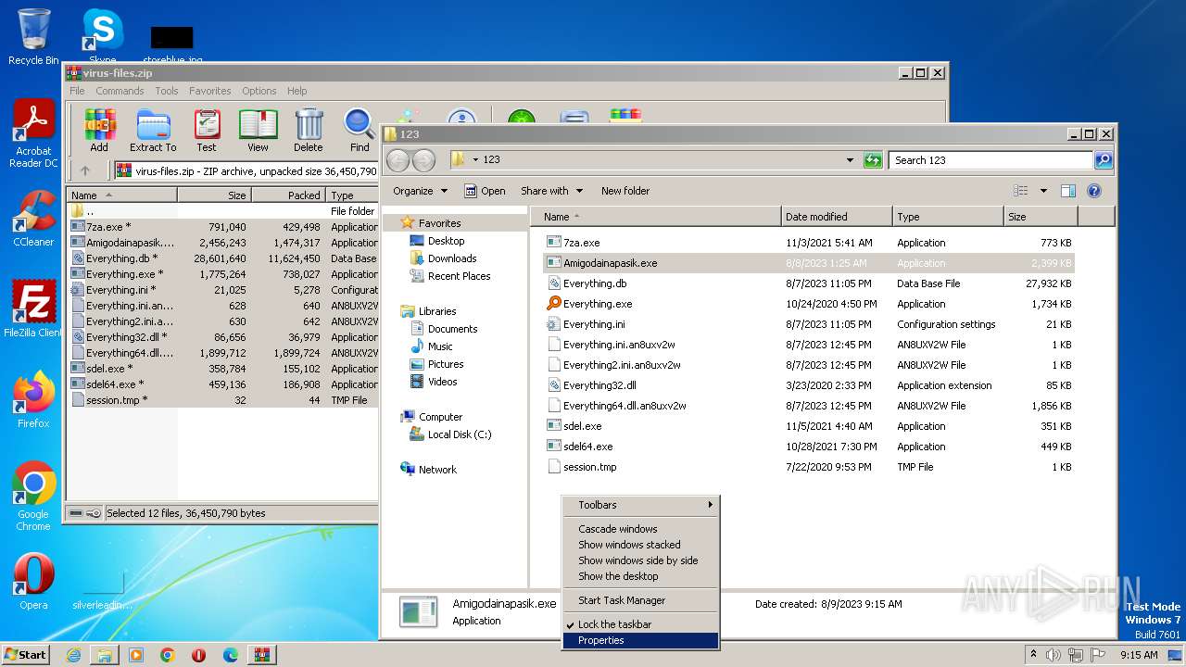
Task: Select the Google Chrome desktop icon
Action: pos(33,496)
